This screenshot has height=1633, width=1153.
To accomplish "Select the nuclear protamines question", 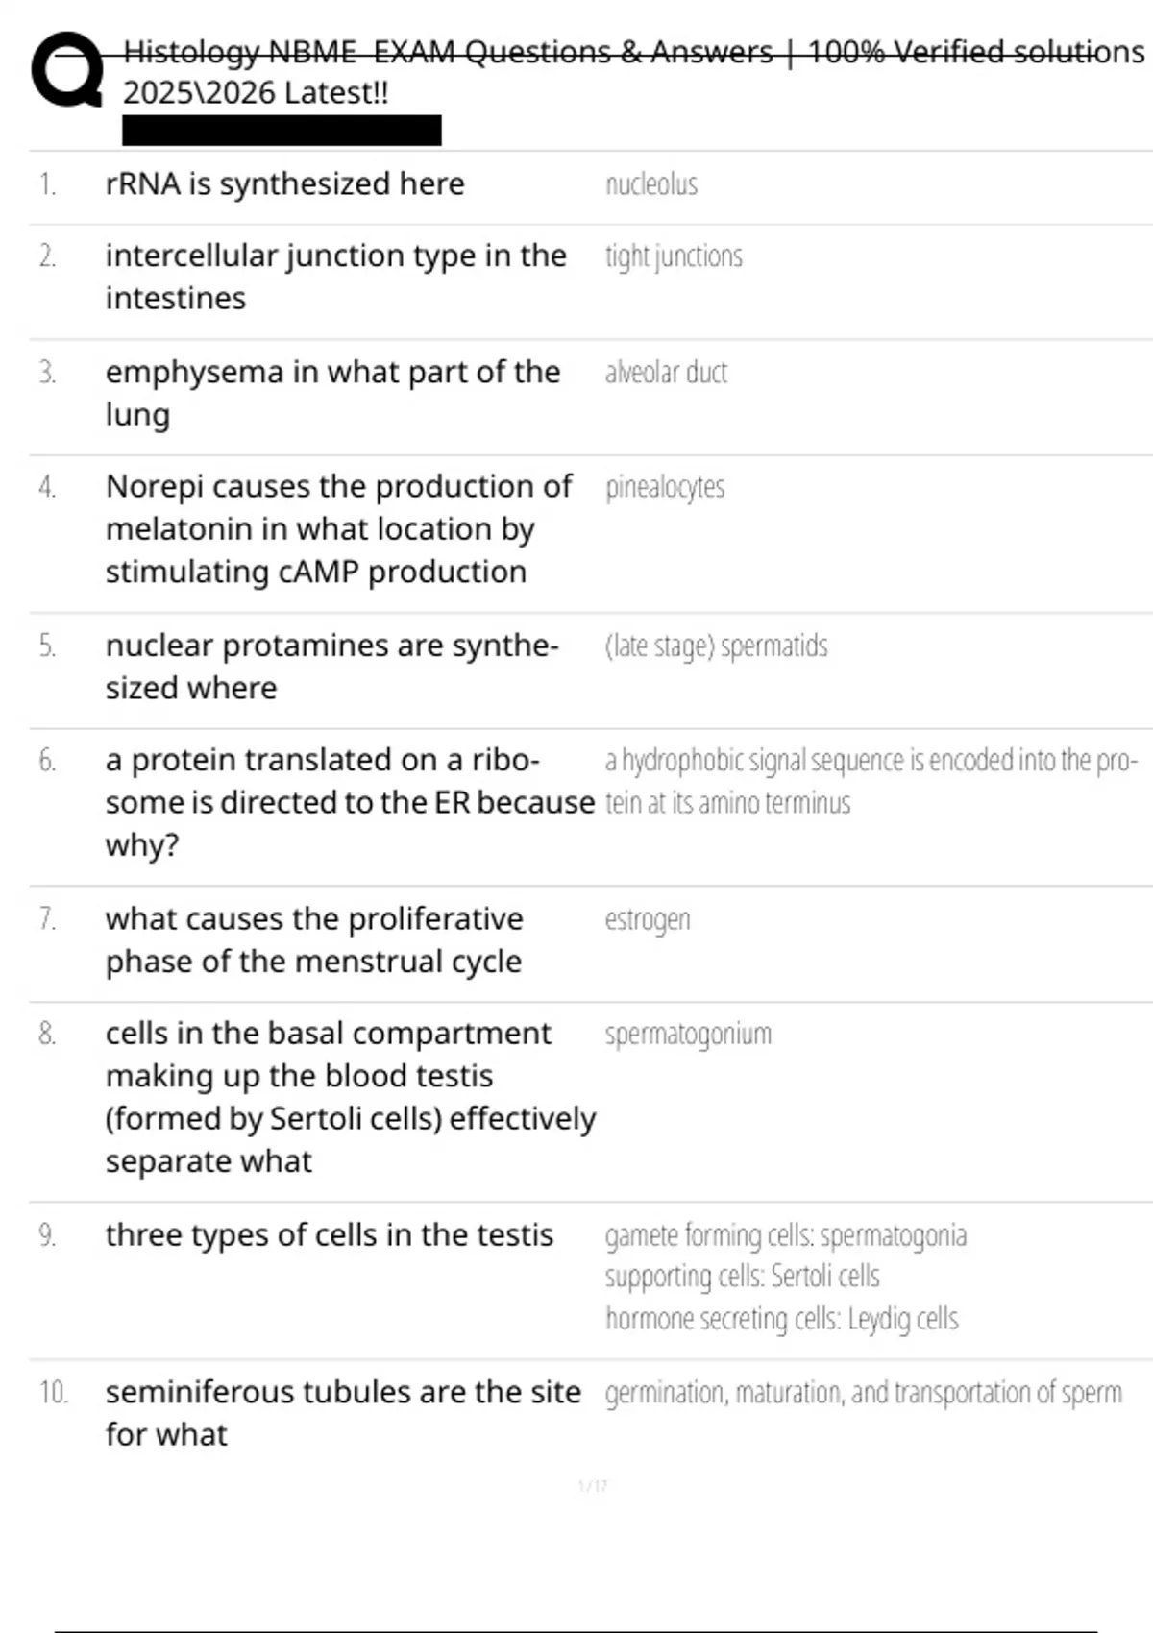I will coord(331,667).
